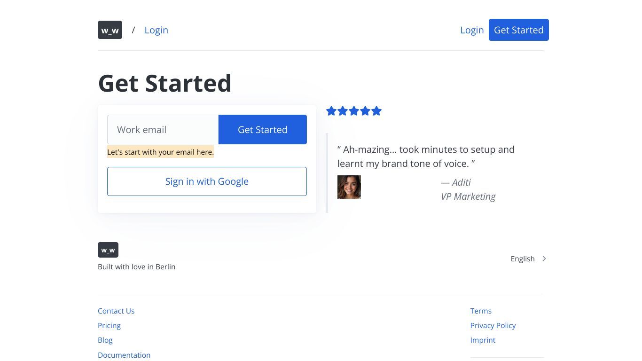Expand the English language chevron
642x361 pixels.
(544, 259)
